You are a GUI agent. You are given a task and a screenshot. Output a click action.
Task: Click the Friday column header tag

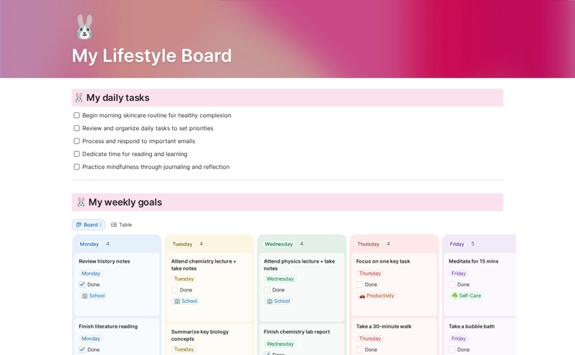457,244
